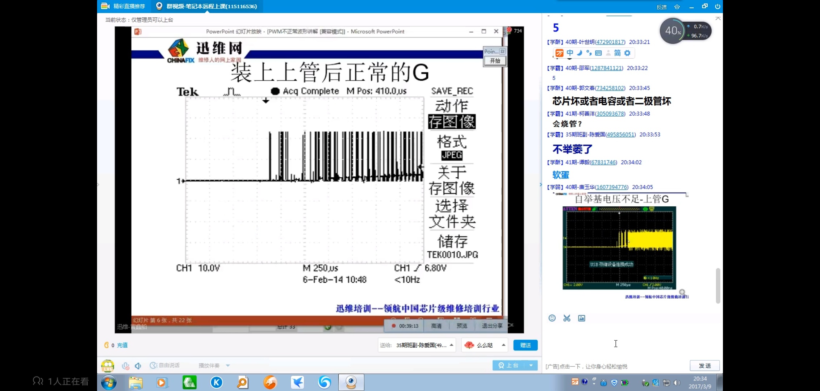The image size is (820, 391).
Task: Open the oscilloscope image thumbnail in chat
Action: 619,248
